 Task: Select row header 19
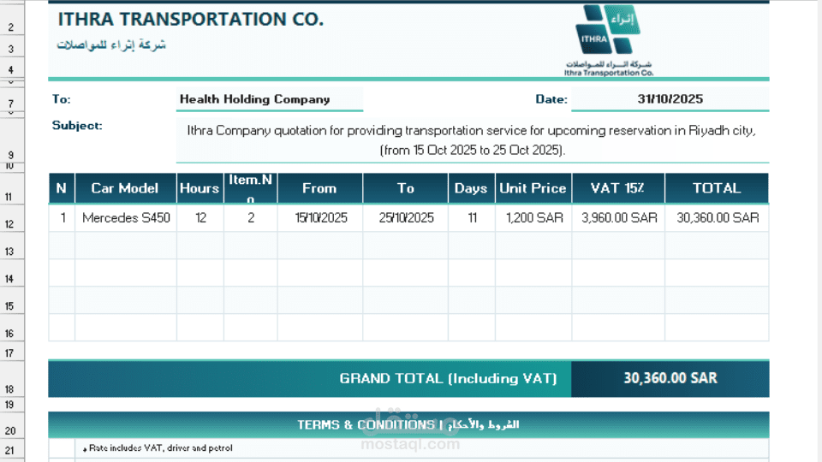click(x=11, y=405)
